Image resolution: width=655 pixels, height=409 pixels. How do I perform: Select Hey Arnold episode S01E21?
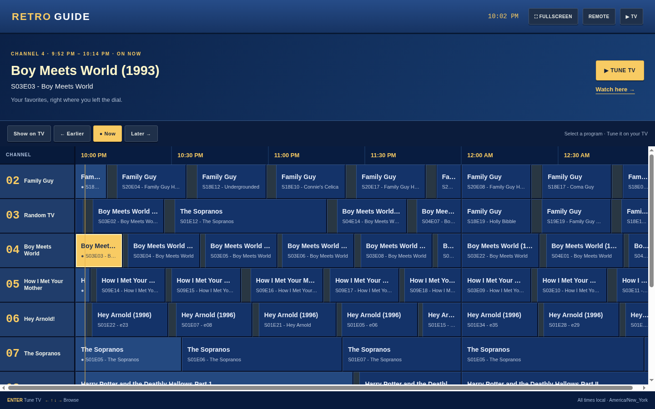click(297, 319)
